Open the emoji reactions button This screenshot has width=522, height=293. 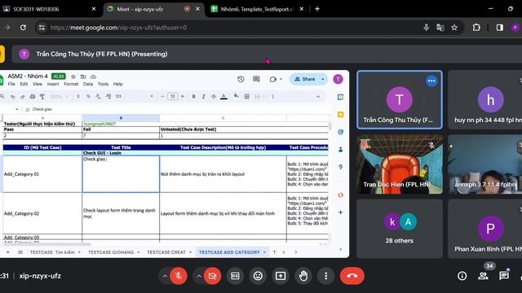pyautogui.click(x=258, y=276)
